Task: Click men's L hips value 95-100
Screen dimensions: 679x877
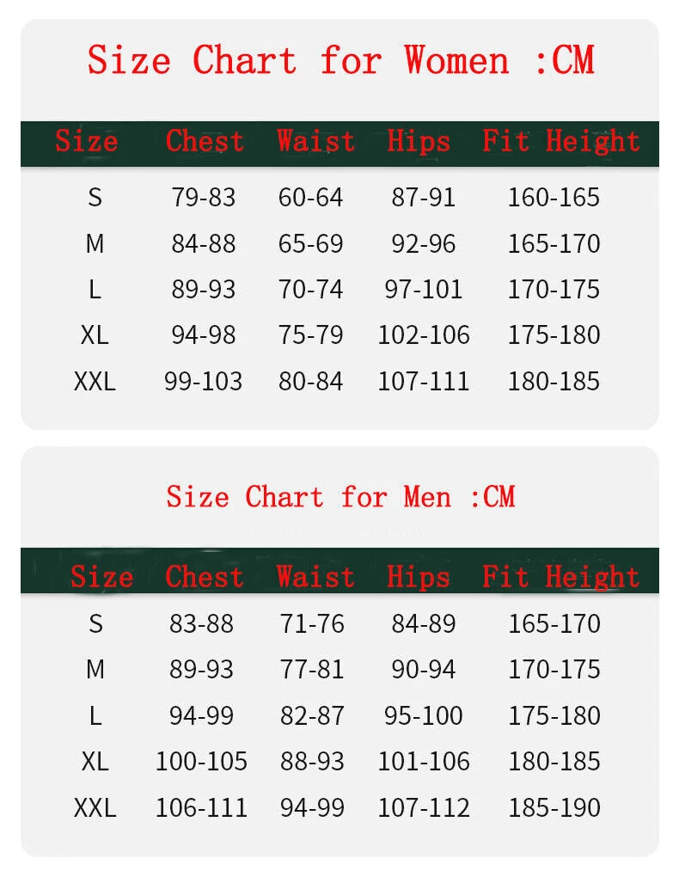Action: [424, 716]
